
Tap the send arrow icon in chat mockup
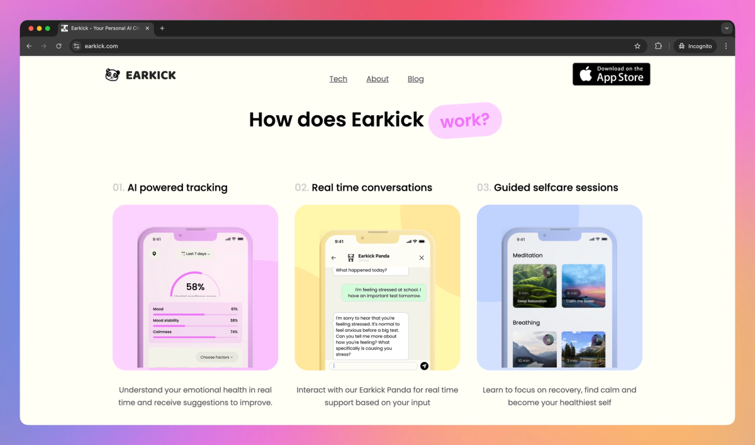pos(424,366)
